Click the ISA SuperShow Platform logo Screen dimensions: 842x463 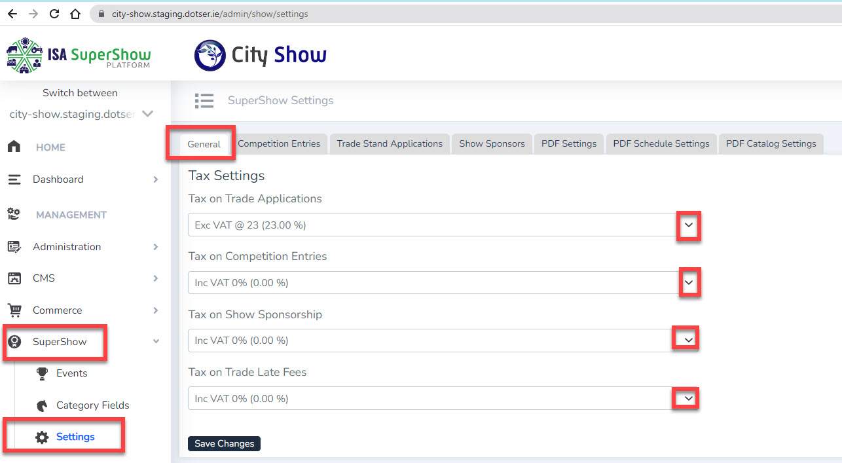[x=79, y=55]
